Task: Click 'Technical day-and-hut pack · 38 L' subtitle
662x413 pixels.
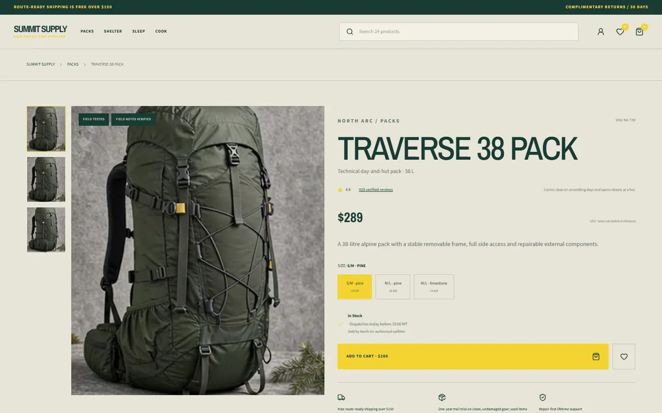Action: 376,171
